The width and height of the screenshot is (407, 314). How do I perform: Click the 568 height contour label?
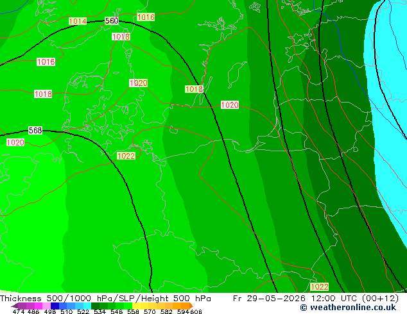(x=35, y=130)
